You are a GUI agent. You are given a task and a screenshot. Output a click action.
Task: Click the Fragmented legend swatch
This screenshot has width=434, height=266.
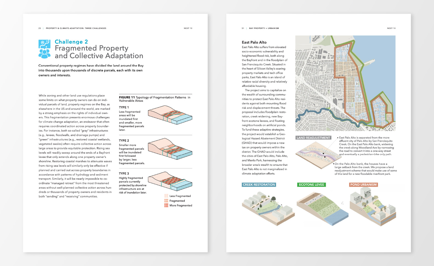(x=166, y=201)
